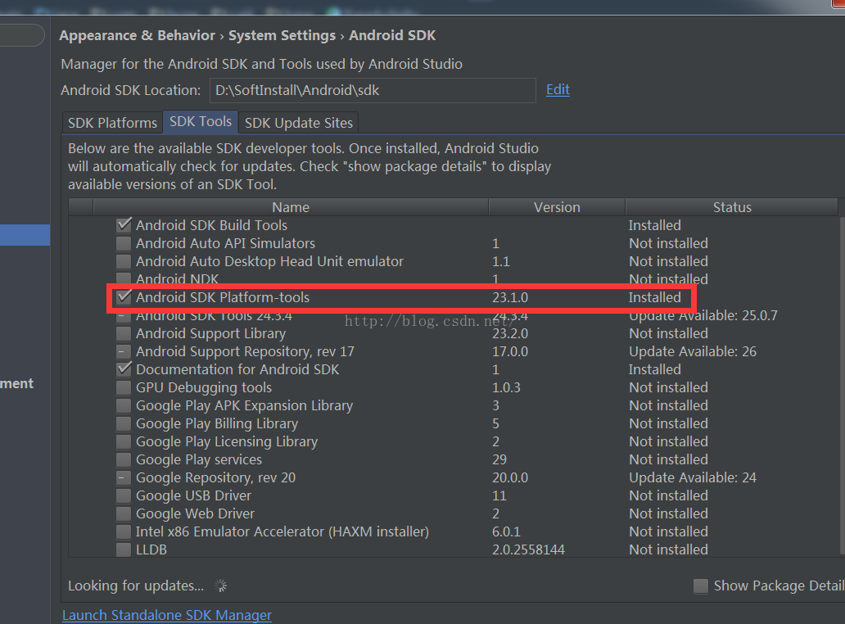Screen dimensions: 845x624
Task: Click the Looking for updates status text
Action: point(136,586)
